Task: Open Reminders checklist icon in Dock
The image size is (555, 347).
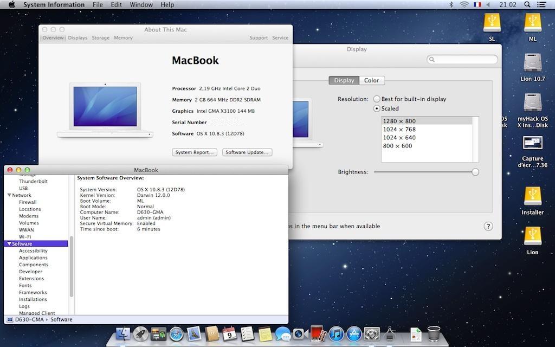Action: point(247,333)
